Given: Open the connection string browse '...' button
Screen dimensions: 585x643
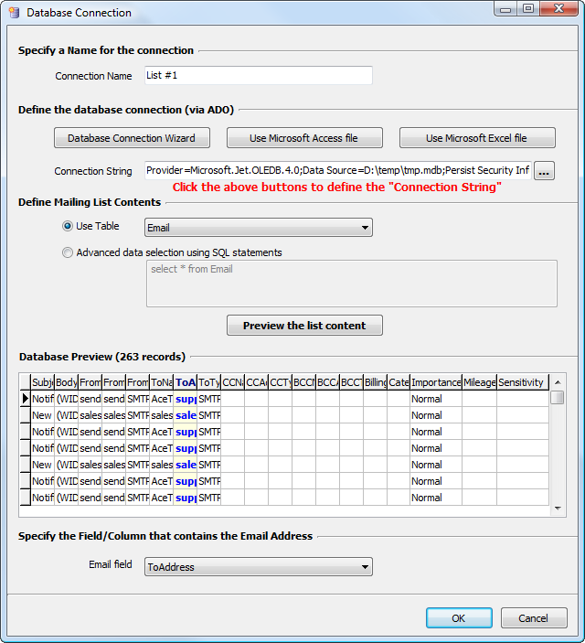Looking at the screenshot, I should coord(544,171).
